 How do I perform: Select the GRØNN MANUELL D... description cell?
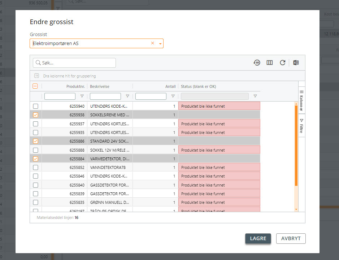click(x=110, y=202)
